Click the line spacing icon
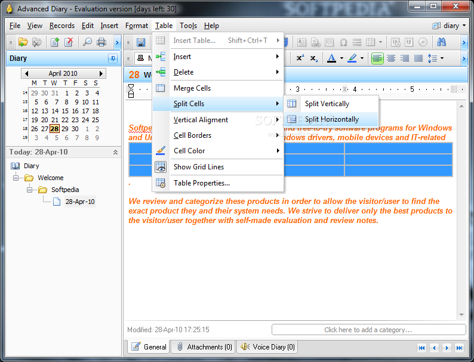 [x=432, y=58]
